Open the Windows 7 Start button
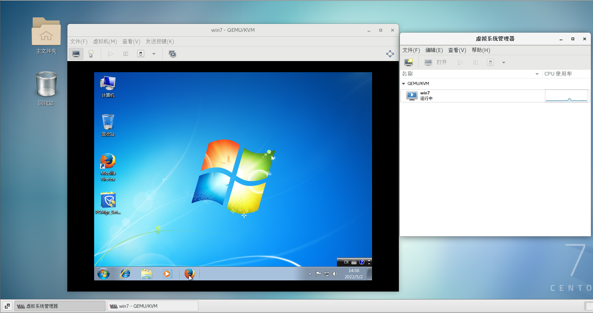 pos(104,274)
